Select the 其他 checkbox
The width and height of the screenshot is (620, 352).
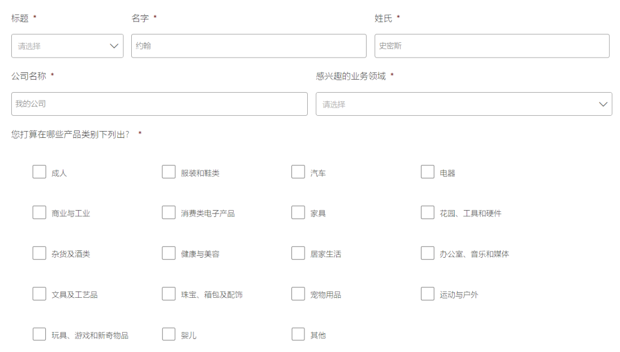click(298, 334)
